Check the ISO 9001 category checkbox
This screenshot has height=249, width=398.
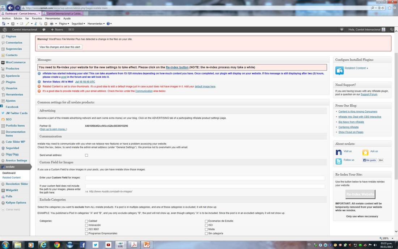click(86, 229)
